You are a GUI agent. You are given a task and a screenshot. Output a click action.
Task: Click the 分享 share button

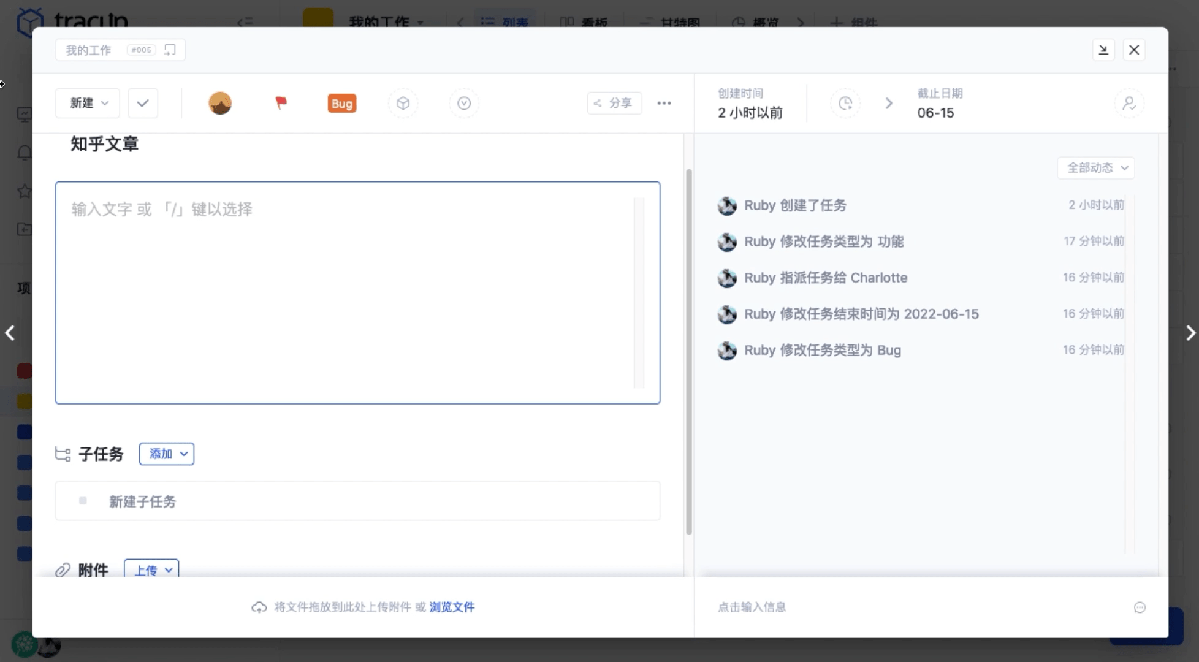[x=614, y=103]
